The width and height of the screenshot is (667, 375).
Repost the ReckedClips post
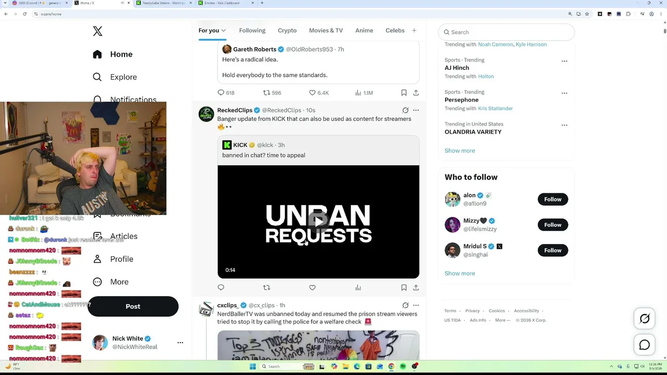(267, 287)
